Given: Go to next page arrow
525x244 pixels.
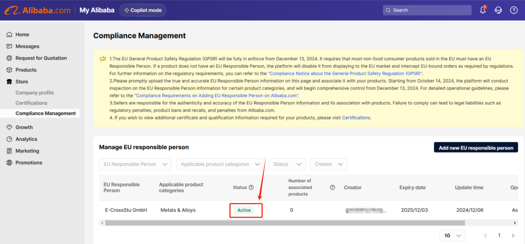Looking at the screenshot, I should click(513, 235).
